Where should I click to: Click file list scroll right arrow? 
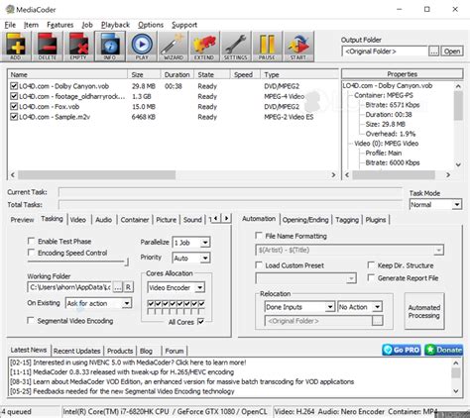click(333, 175)
